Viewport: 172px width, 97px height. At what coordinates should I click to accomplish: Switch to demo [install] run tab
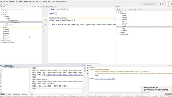coord(9,65)
